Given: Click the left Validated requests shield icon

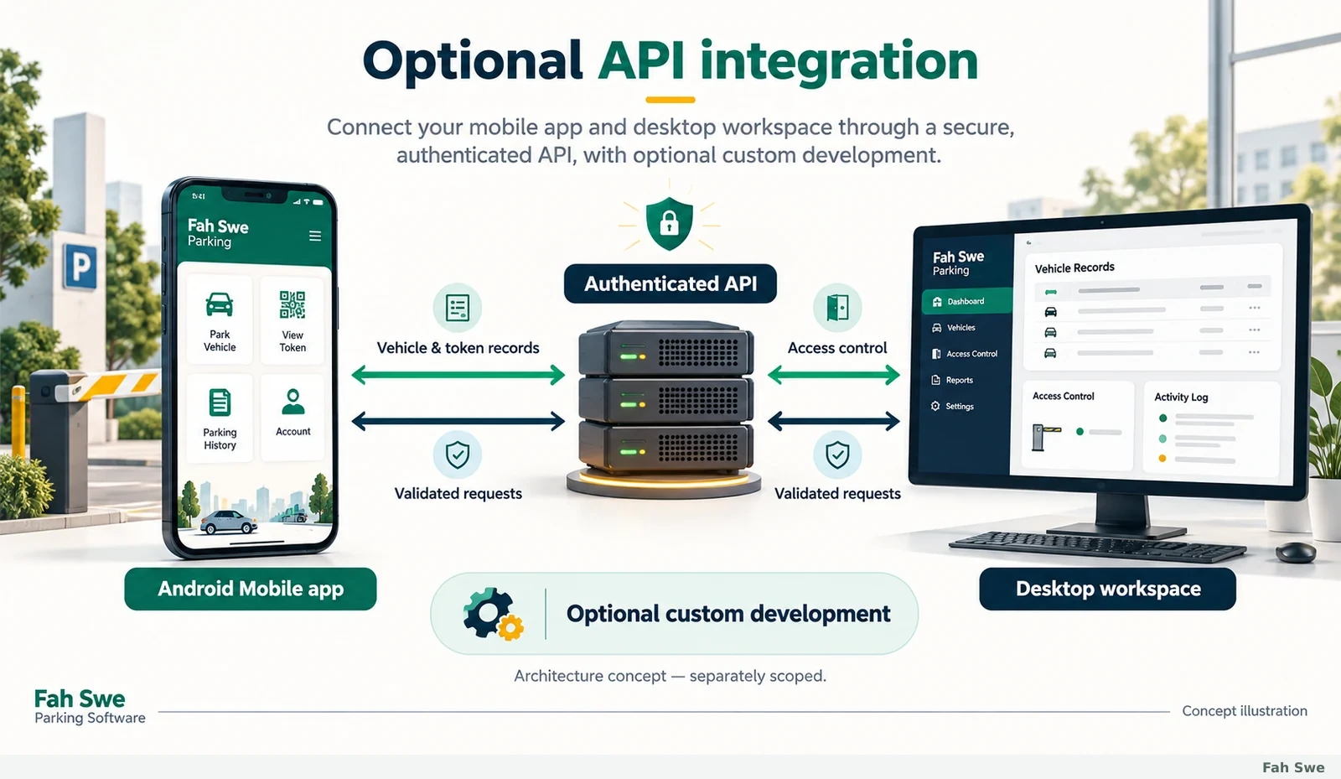Looking at the screenshot, I should (458, 455).
